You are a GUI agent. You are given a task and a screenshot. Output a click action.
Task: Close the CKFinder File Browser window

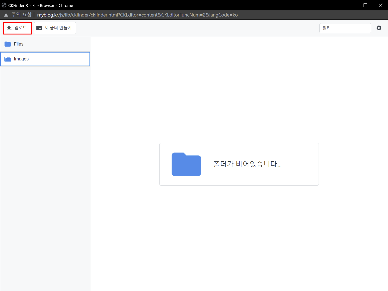tap(380, 5)
